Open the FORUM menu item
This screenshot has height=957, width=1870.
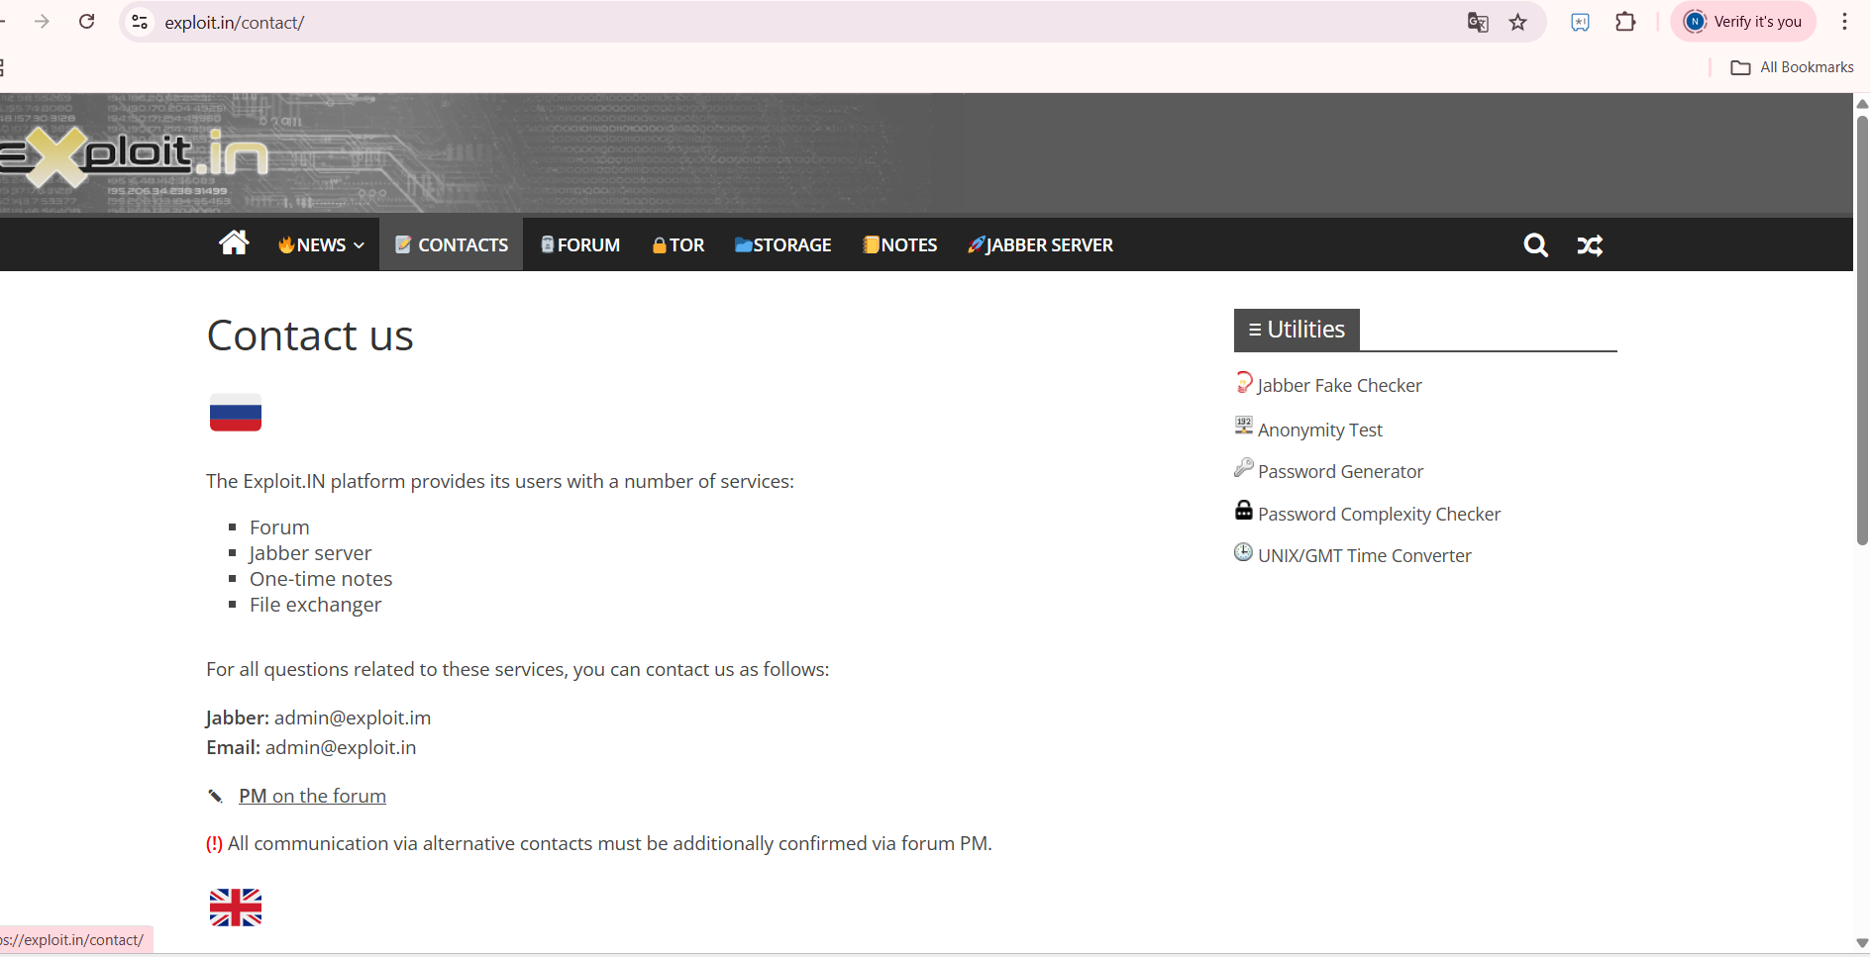click(580, 244)
